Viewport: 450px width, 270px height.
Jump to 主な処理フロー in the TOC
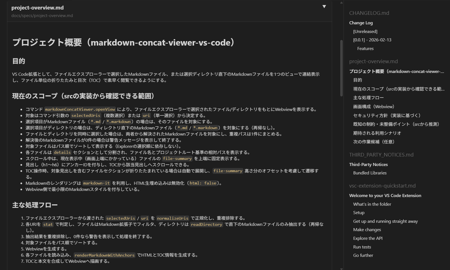[x=368, y=98]
